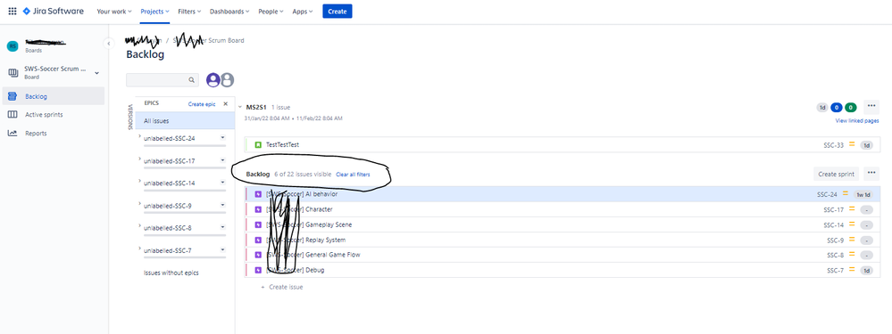This screenshot has width=892, height=334.
Task: Click issue key SSC-33
Action: [x=833, y=145]
